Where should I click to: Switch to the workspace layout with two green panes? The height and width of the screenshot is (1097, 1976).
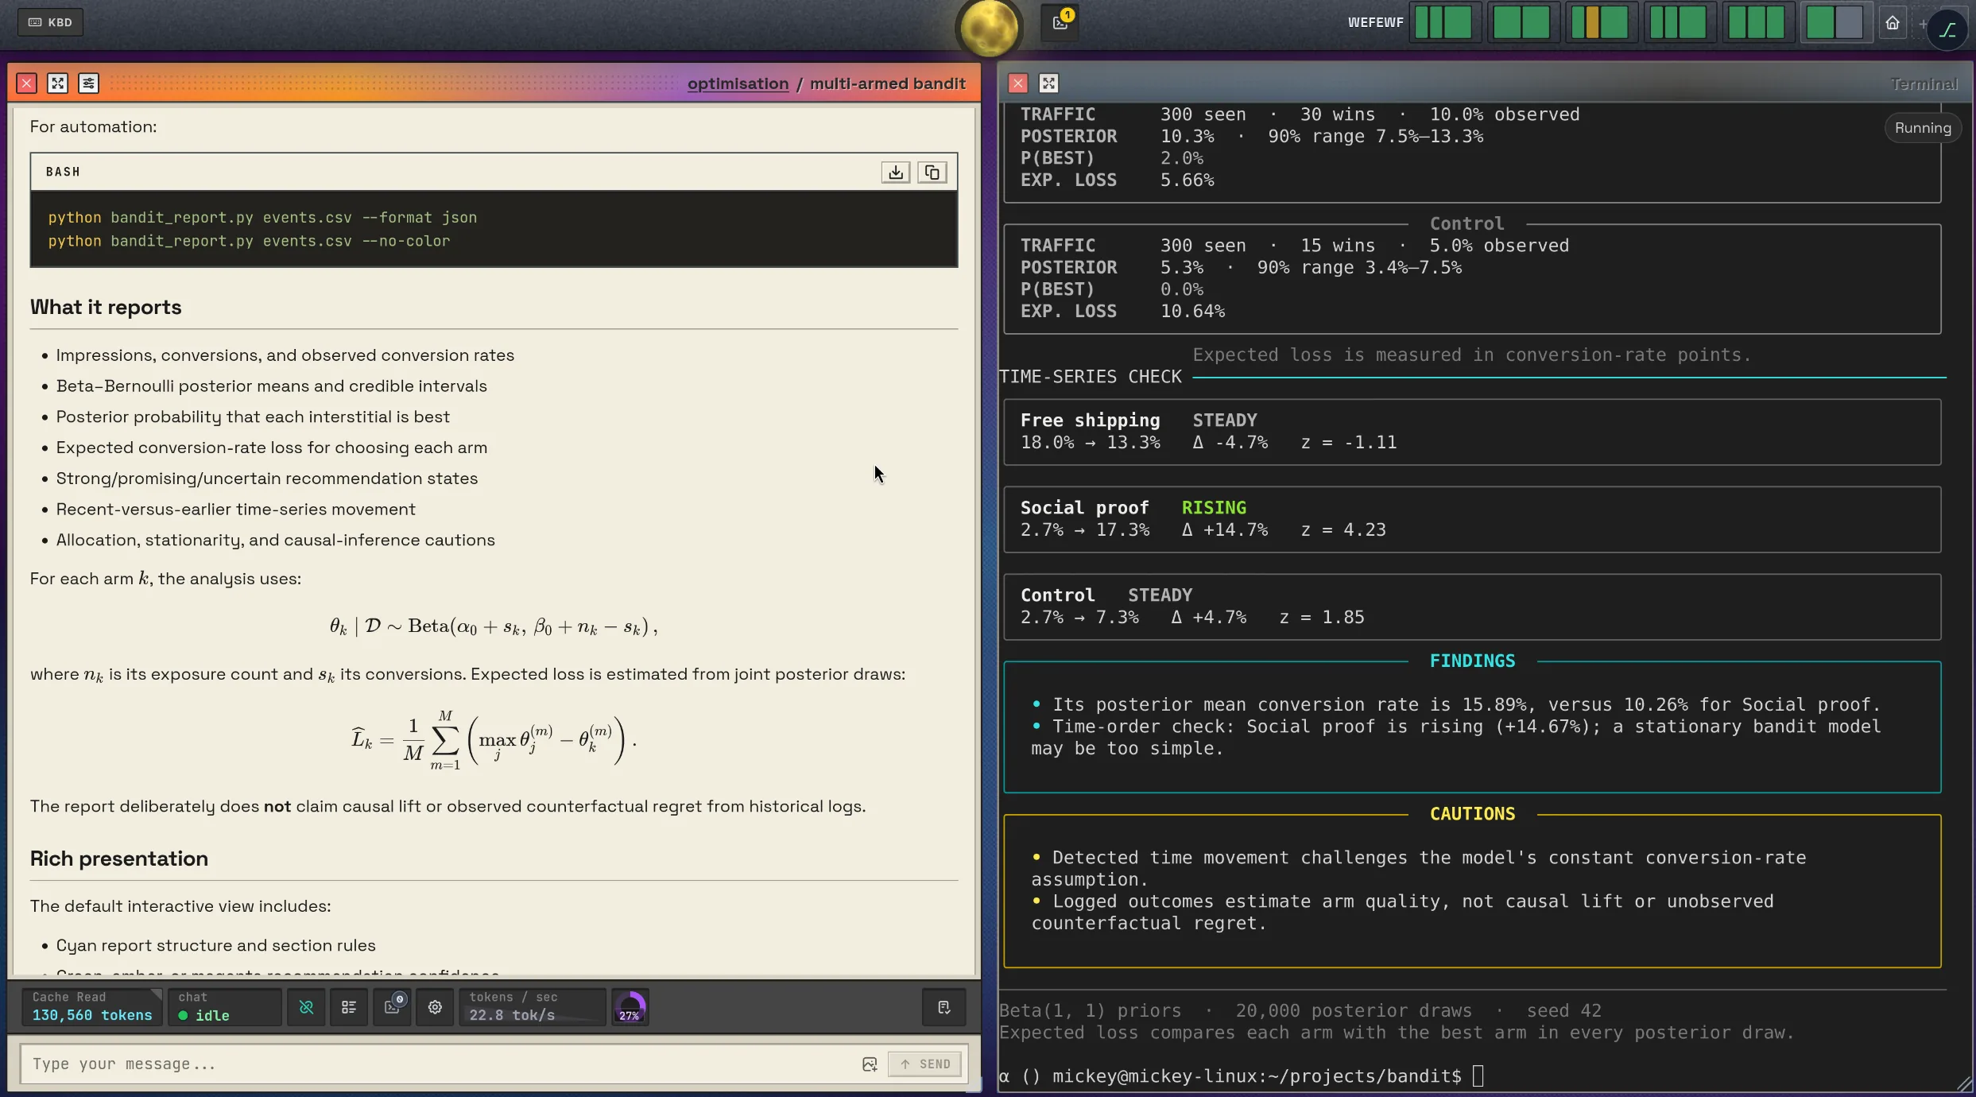pyautogui.click(x=1521, y=22)
